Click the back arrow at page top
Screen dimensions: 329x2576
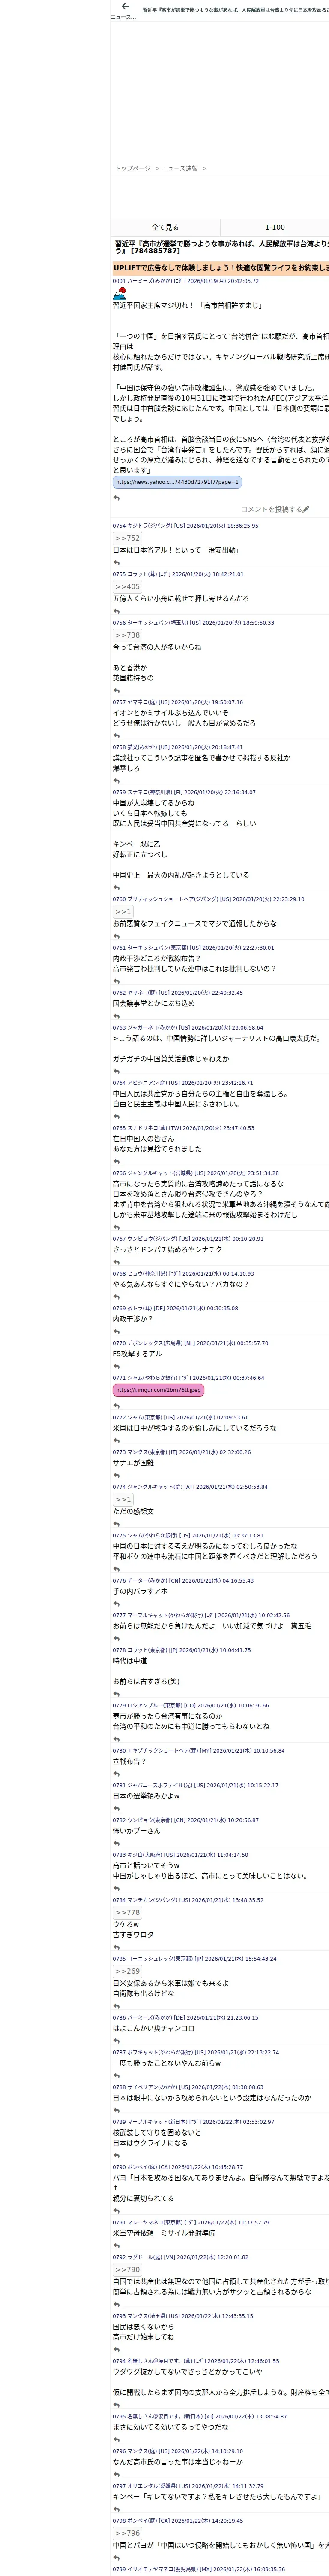point(125,7)
